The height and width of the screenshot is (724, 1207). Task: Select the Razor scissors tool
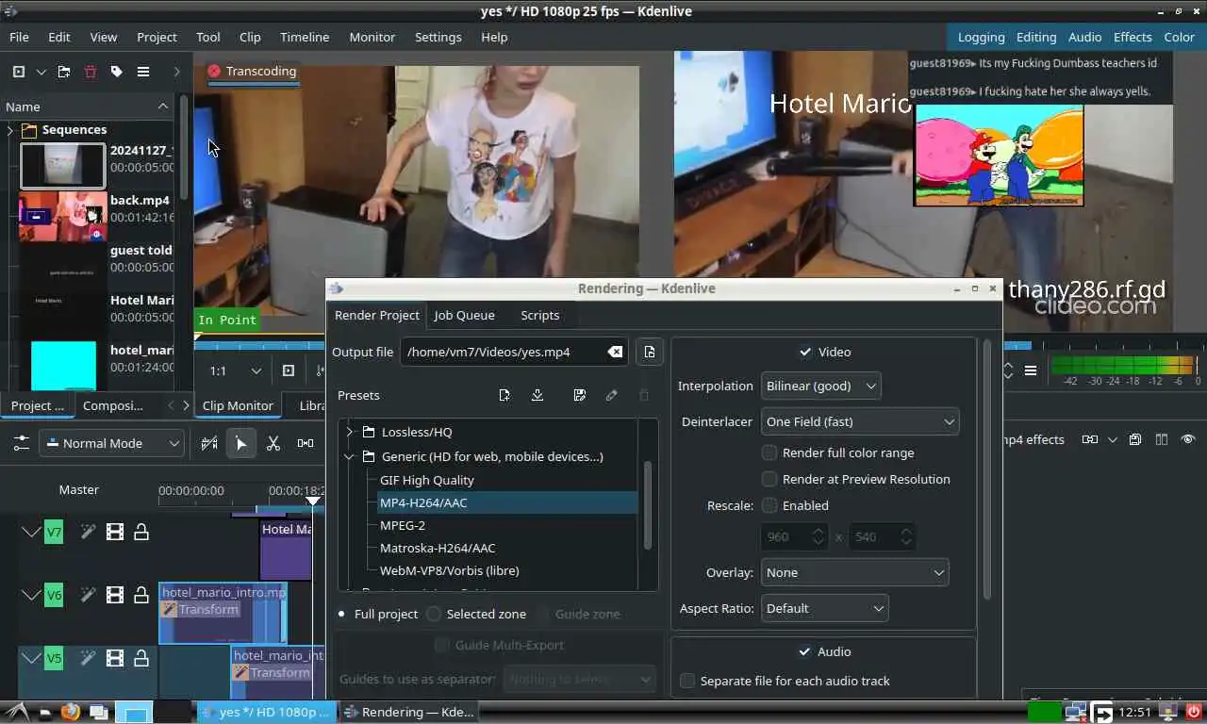[273, 443]
